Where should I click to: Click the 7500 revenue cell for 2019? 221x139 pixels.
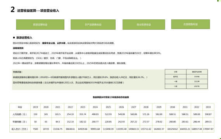[x=35, y=129]
